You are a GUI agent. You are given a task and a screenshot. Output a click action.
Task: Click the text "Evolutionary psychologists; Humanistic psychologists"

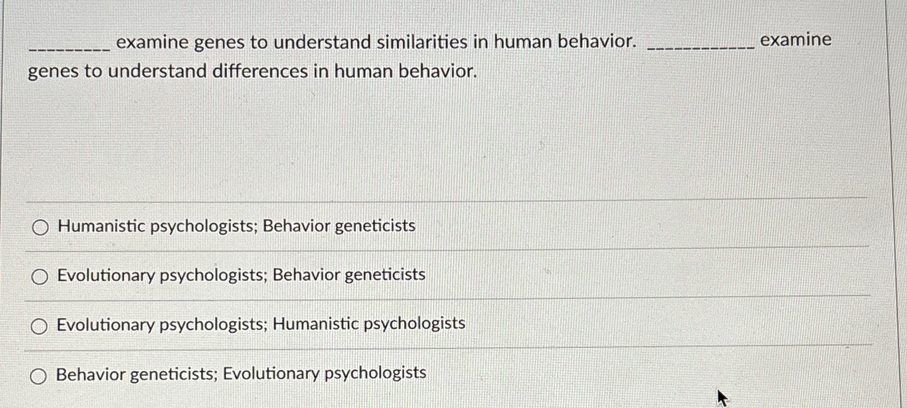[259, 324]
